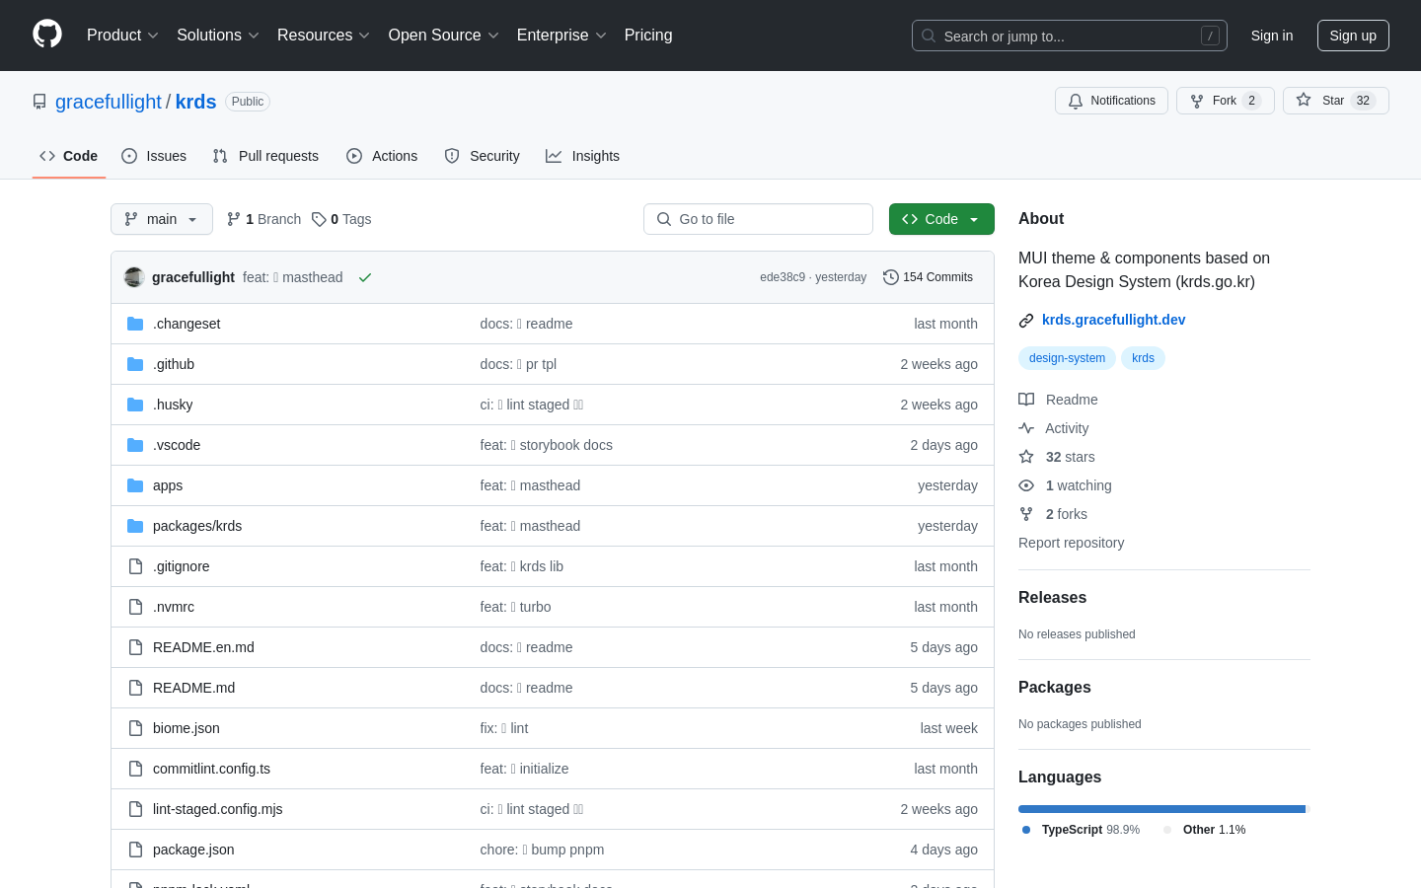This screenshot has height=888, width=1421.
Task: Click the Notifications button
Action: point(1111,101)
